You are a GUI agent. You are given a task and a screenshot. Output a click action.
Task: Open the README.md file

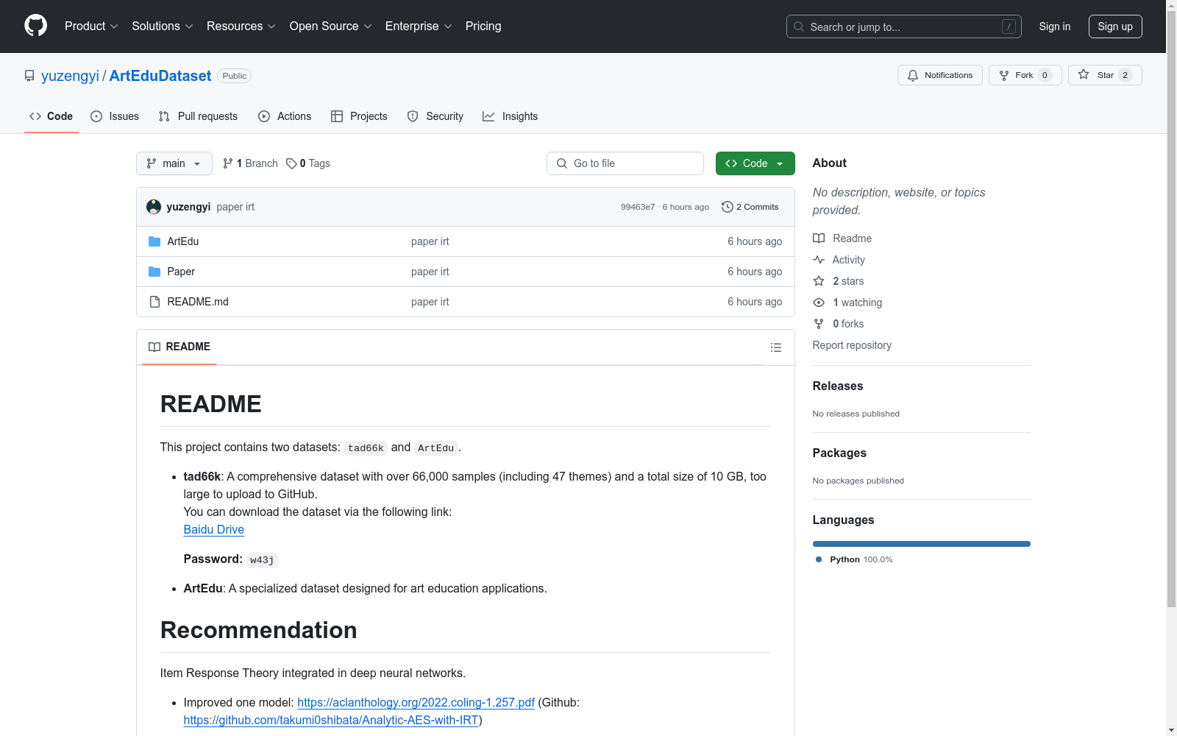[x=198, y=302]
